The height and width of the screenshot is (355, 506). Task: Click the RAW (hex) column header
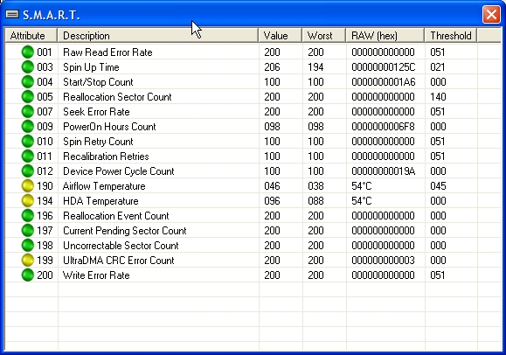pyautogui.click(x=385, y=35)
